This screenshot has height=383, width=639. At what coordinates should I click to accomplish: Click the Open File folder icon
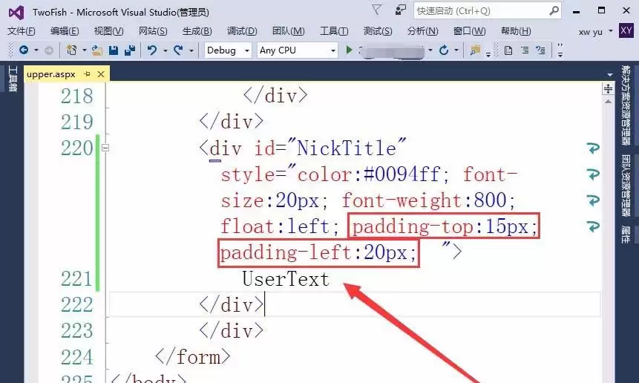pos(97,50)
